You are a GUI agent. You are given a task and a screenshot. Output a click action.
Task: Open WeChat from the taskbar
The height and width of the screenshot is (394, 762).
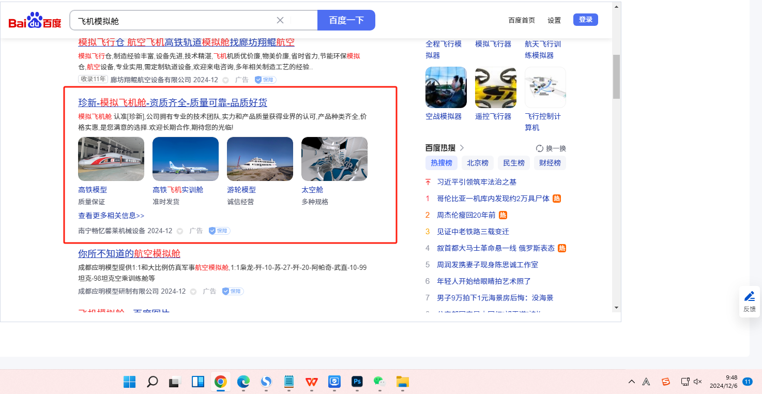pos(380,382)
